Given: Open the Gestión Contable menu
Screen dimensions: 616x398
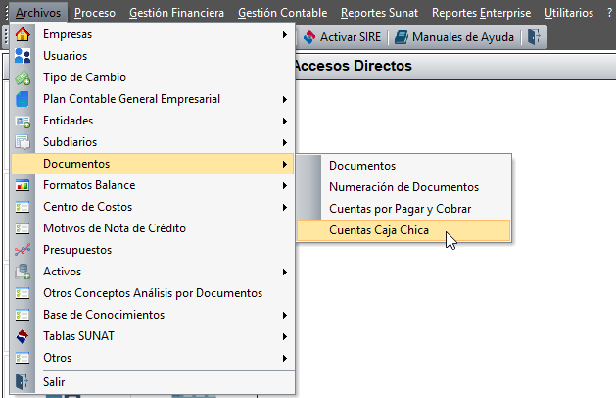Looking at the screenshot, I should point(282,13).
